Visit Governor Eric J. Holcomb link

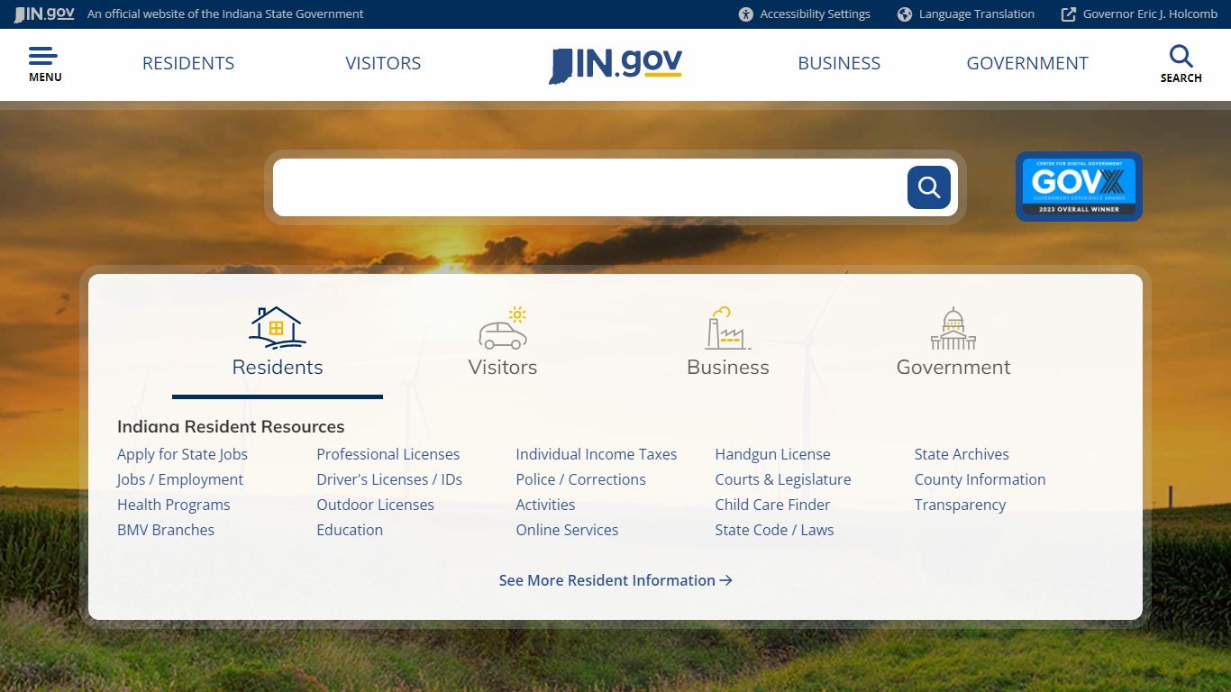coord(1150,14)
